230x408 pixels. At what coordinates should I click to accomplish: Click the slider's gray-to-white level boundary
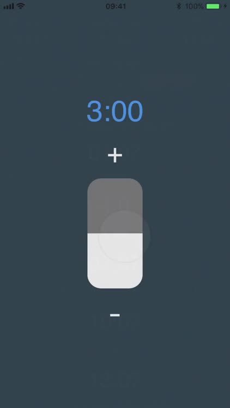pyautogui.click(x=115, y=233)
